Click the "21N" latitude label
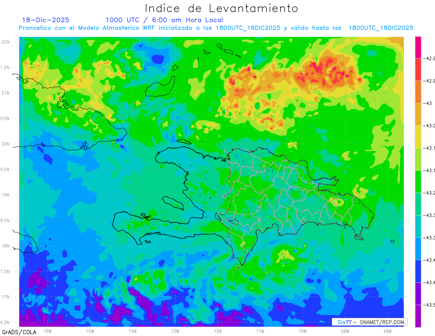Viewport: 435px width, 336px height. coord(5,93)
